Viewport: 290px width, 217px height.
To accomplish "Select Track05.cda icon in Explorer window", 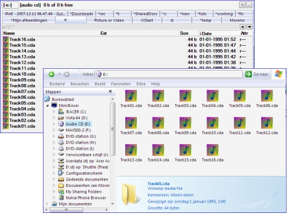I will (240, 95).
